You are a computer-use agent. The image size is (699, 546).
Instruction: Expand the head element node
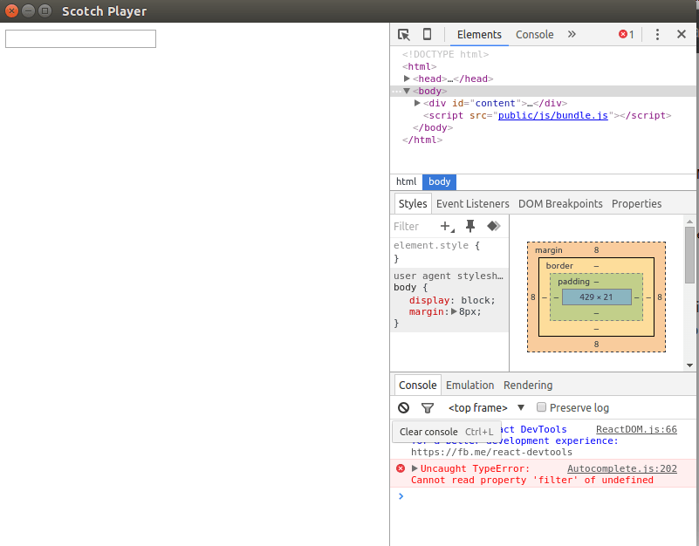[x=407, y=78]
